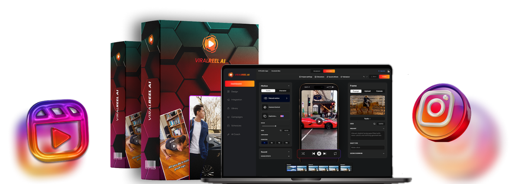Go back to the previous clip
This screenshot has width=512, height=184.
(313, 153)
